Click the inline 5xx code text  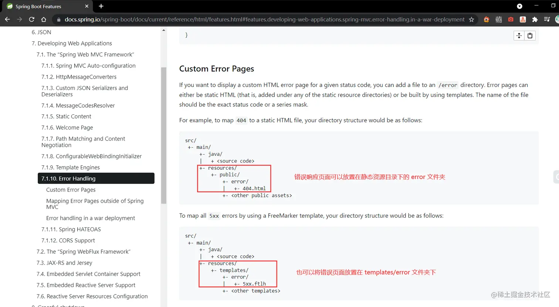(214, 216)
